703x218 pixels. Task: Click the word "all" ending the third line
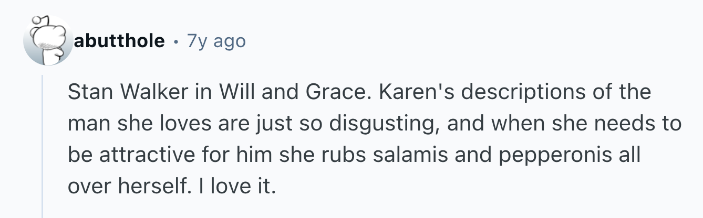coord(629,155)
